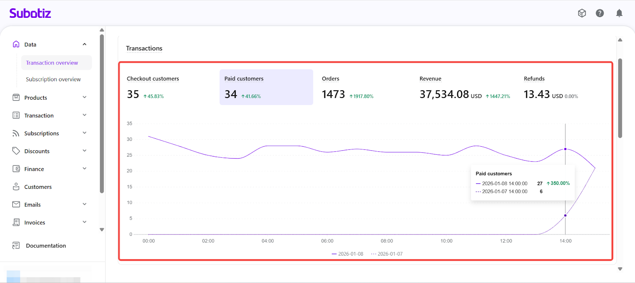Click the Products sidebar icon
The height and width of the screenshot is (283, 635).
pos(16,98)
